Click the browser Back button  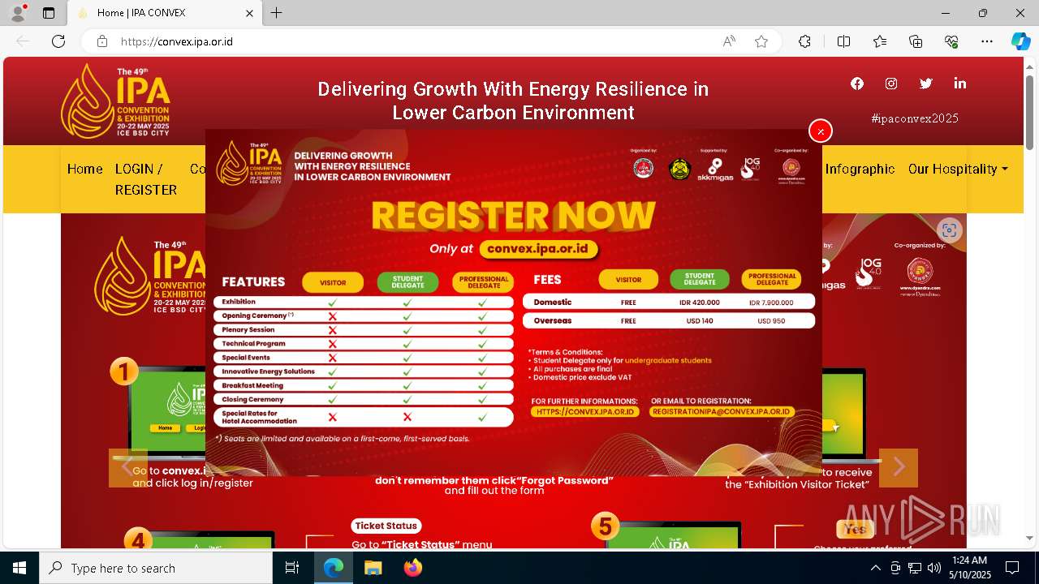coord(23,41)
